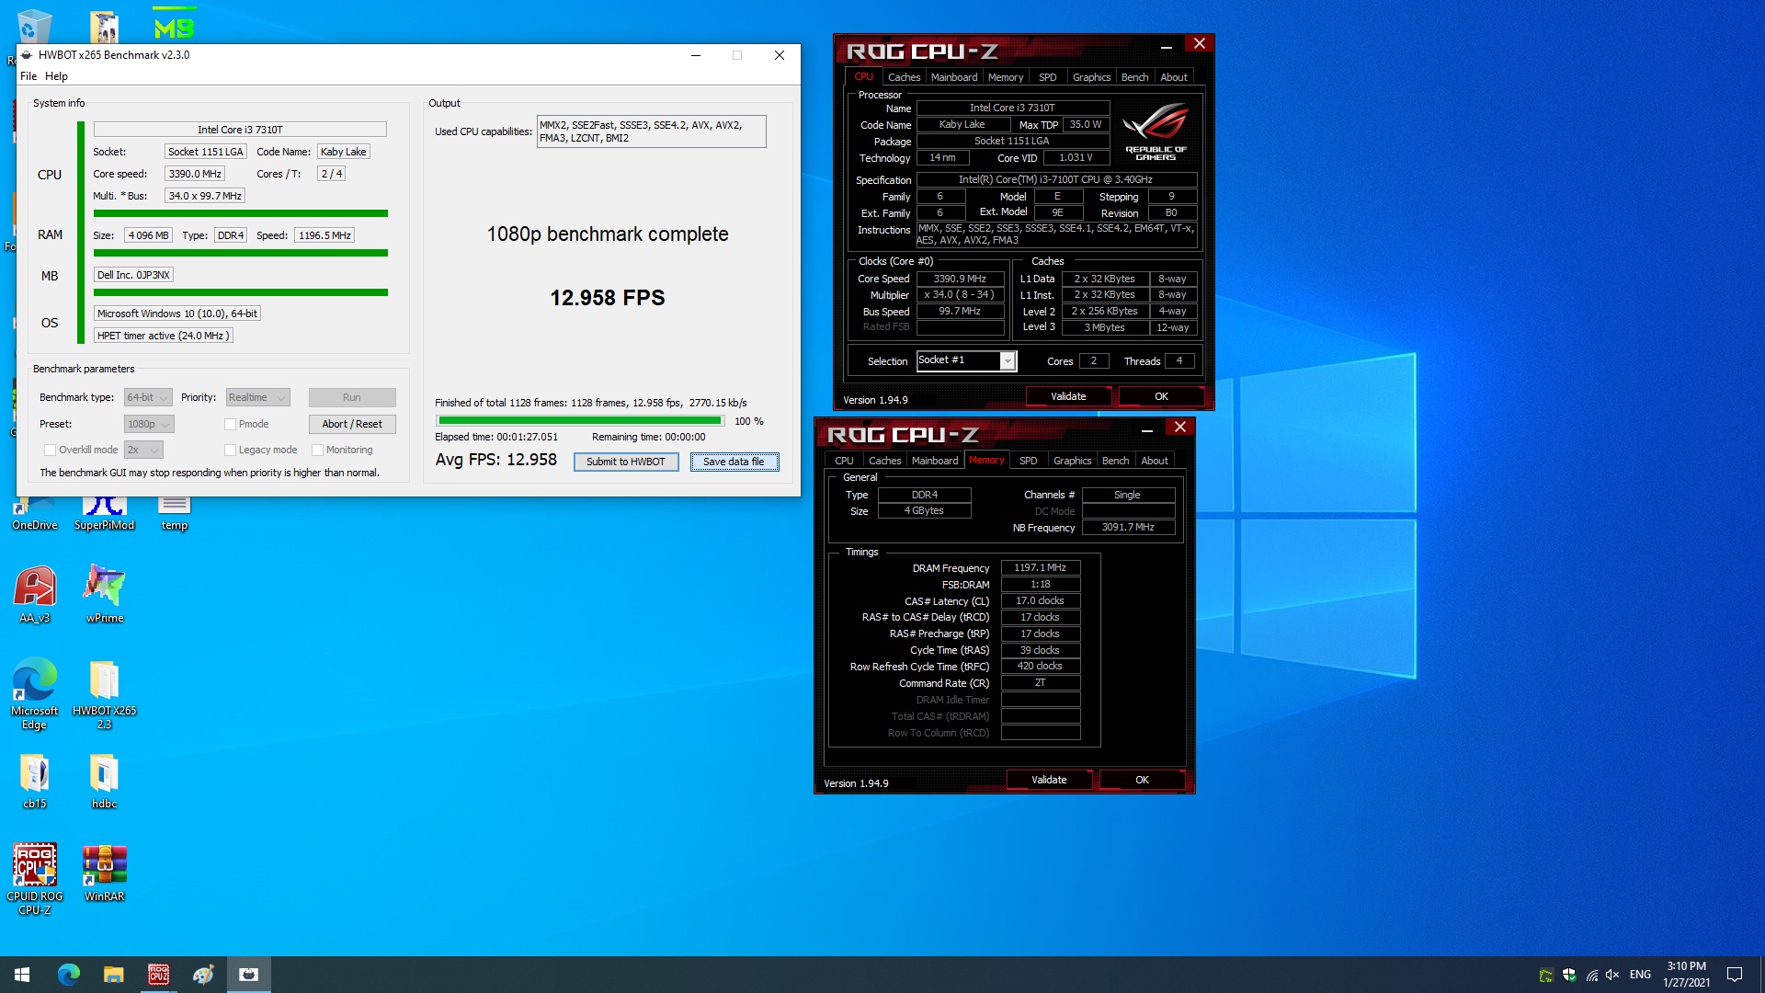Tick the Overkill mode checkbox

50,450
